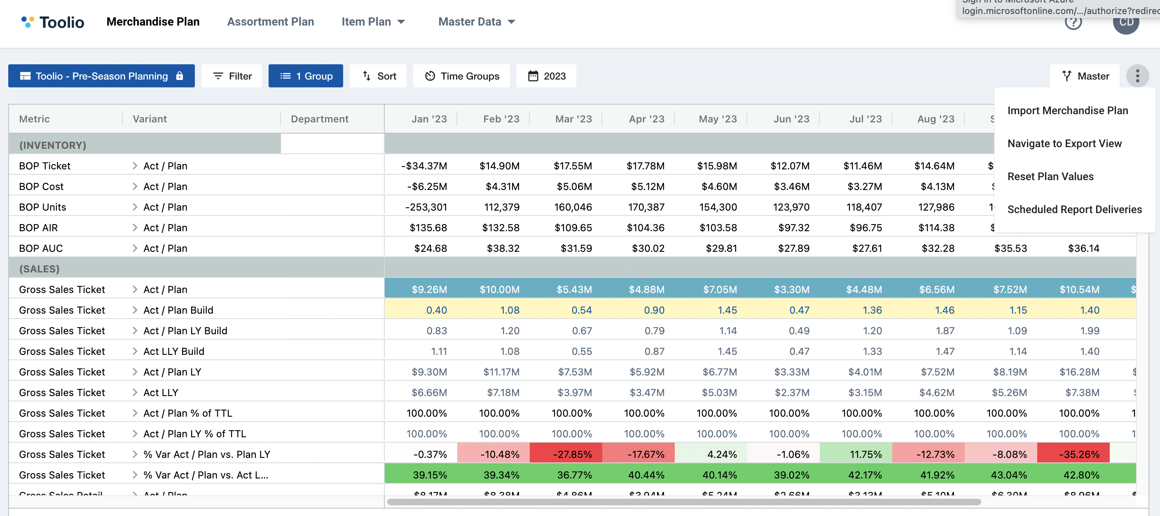Expand the BOP Cost Act / Plan row
Image resolution: width=1160 pixels, height=516 pixels.
tap(135, 187)
